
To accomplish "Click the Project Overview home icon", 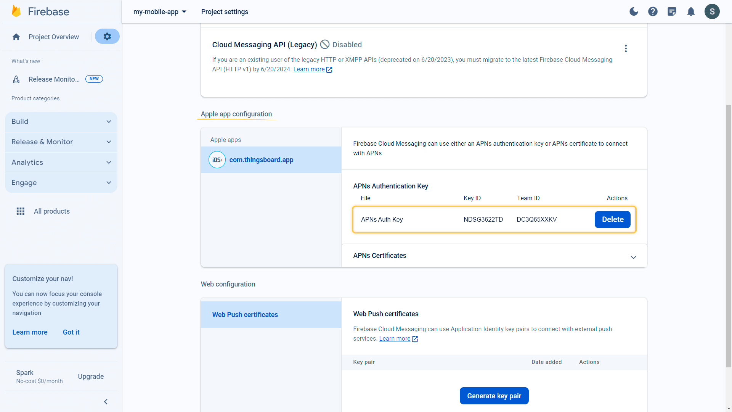I will [x=16, y=37].
